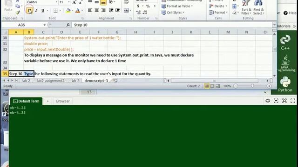Open the Calibri font name dropdown

pos(56,2)
